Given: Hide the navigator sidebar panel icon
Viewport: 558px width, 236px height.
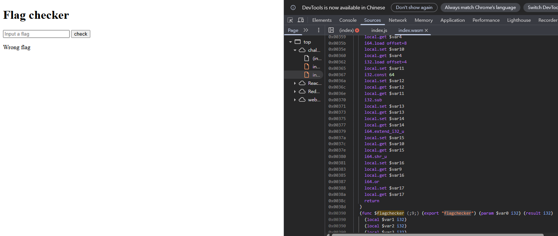Looking at the screenshot, I should click(331, 30).
